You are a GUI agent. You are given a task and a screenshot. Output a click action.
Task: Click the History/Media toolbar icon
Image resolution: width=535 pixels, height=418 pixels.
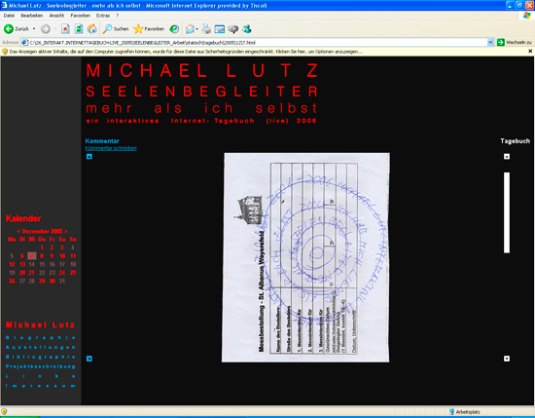tap(174, 29)
